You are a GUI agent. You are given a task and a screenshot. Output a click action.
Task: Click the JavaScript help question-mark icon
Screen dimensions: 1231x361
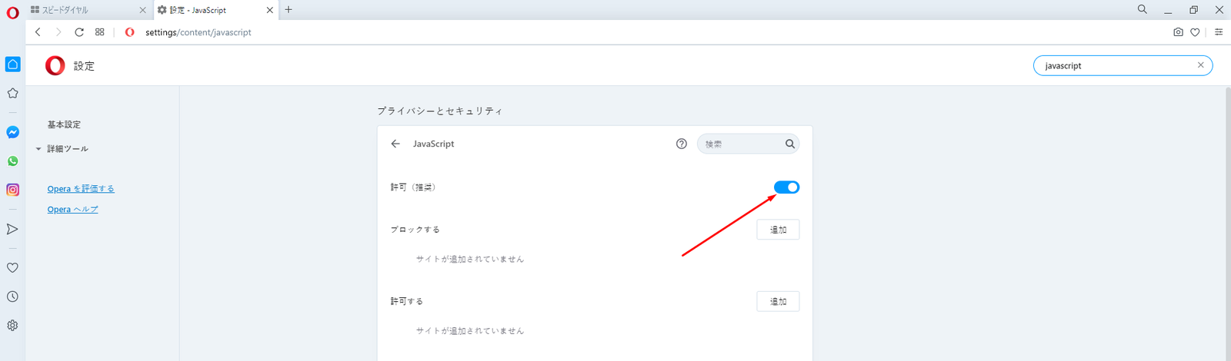tap(681, 144)
